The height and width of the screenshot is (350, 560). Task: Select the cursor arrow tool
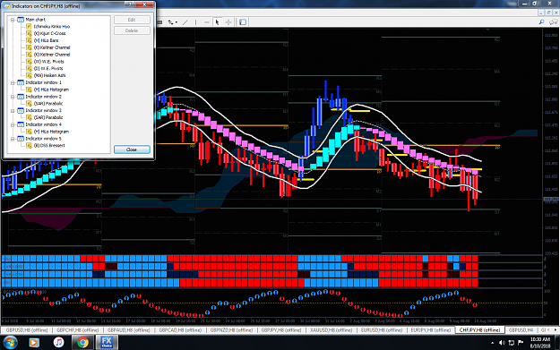217,22
